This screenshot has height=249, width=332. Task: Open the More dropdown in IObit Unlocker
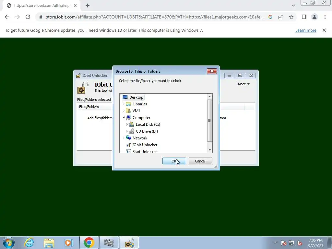click(x=244, y=84)
